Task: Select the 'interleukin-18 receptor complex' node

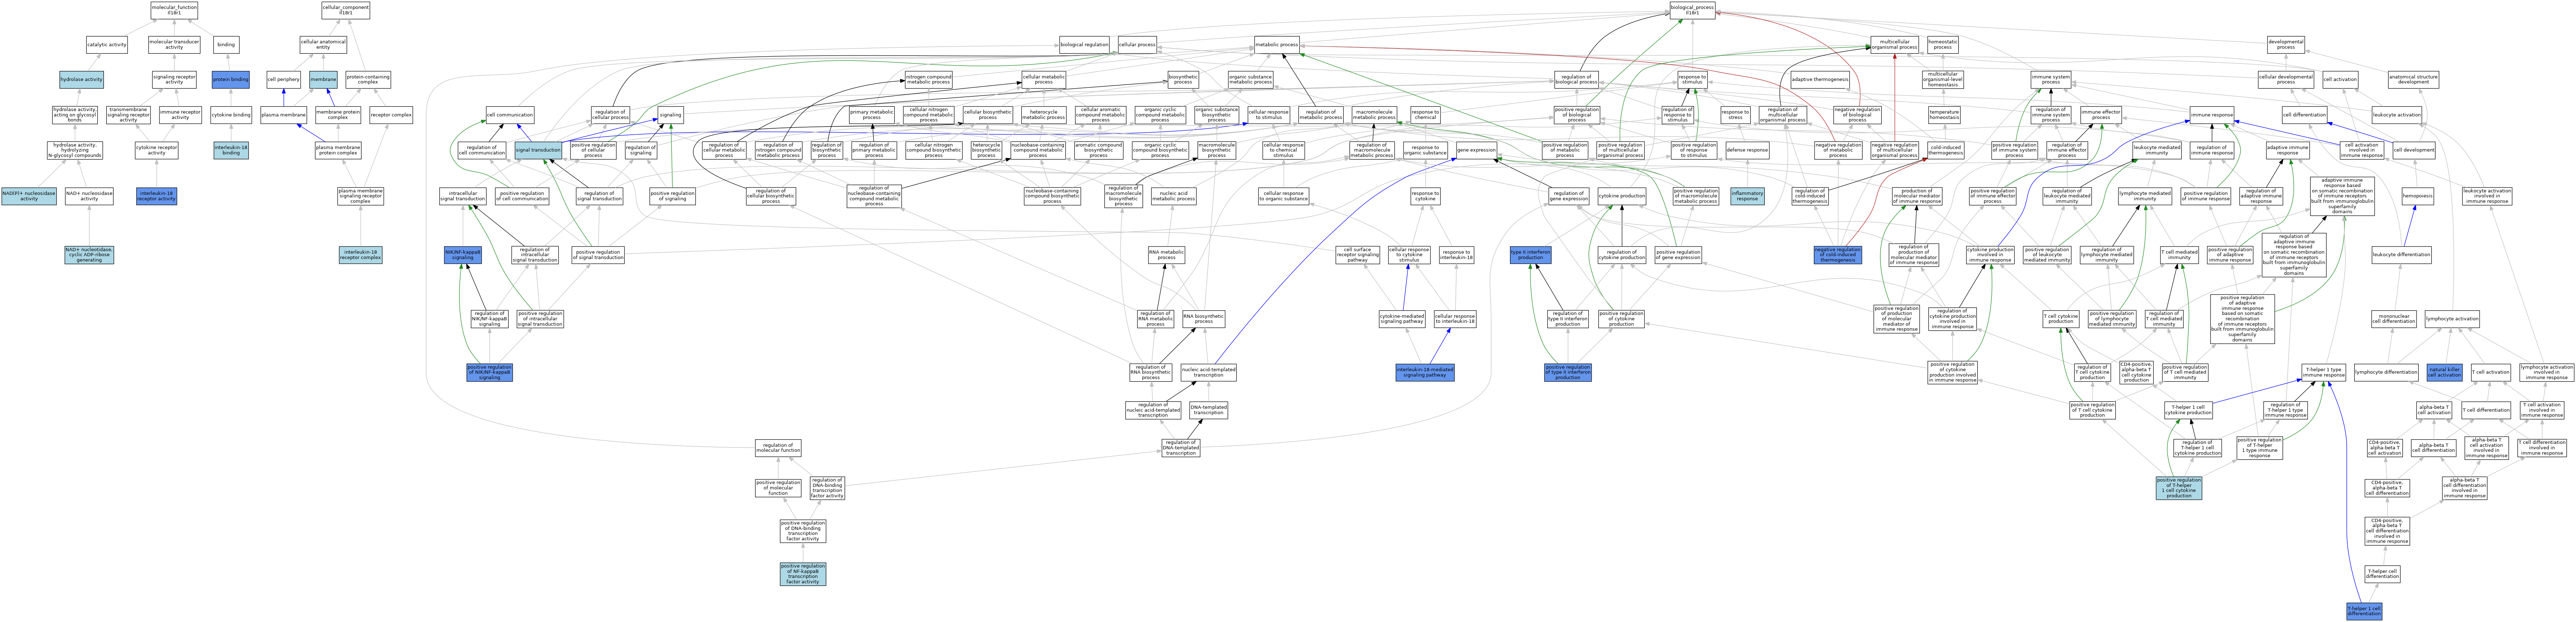Action: [360, 255]
